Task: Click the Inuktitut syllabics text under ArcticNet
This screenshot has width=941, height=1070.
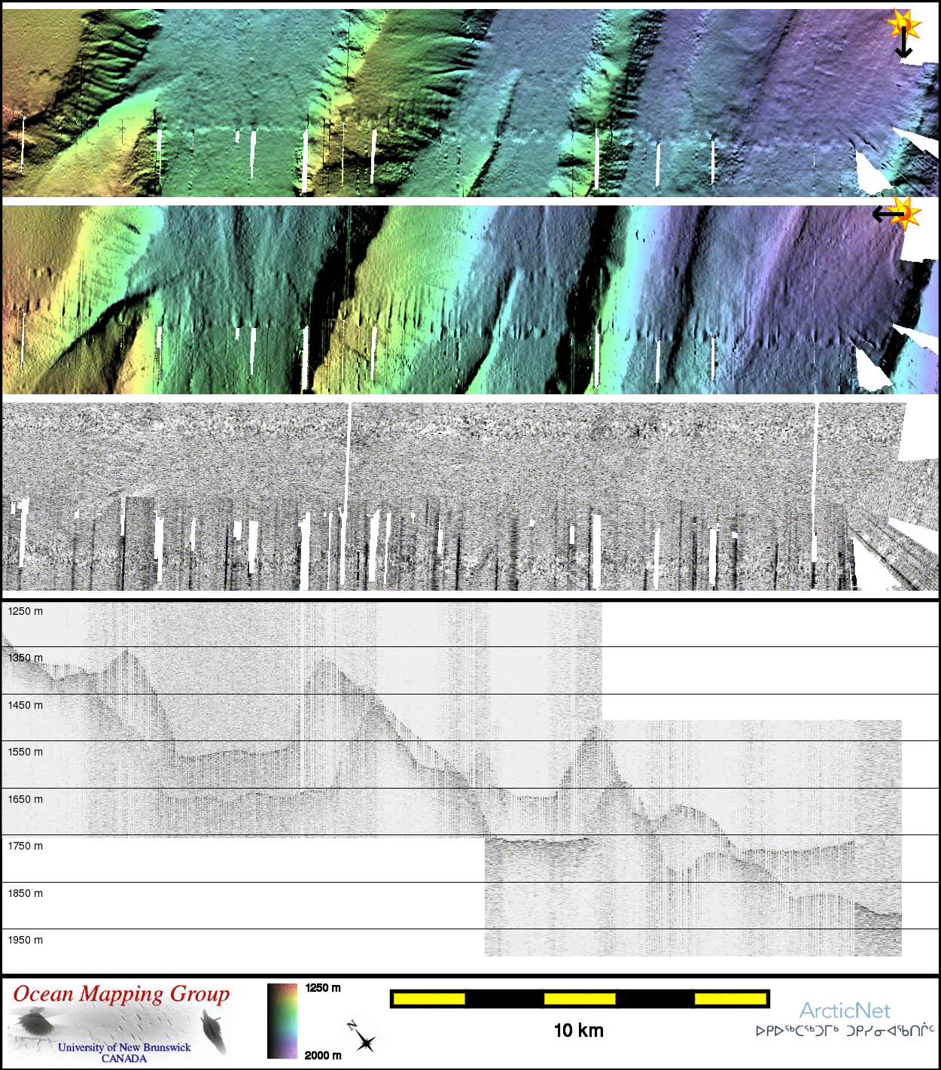Action: [845, 1031]
